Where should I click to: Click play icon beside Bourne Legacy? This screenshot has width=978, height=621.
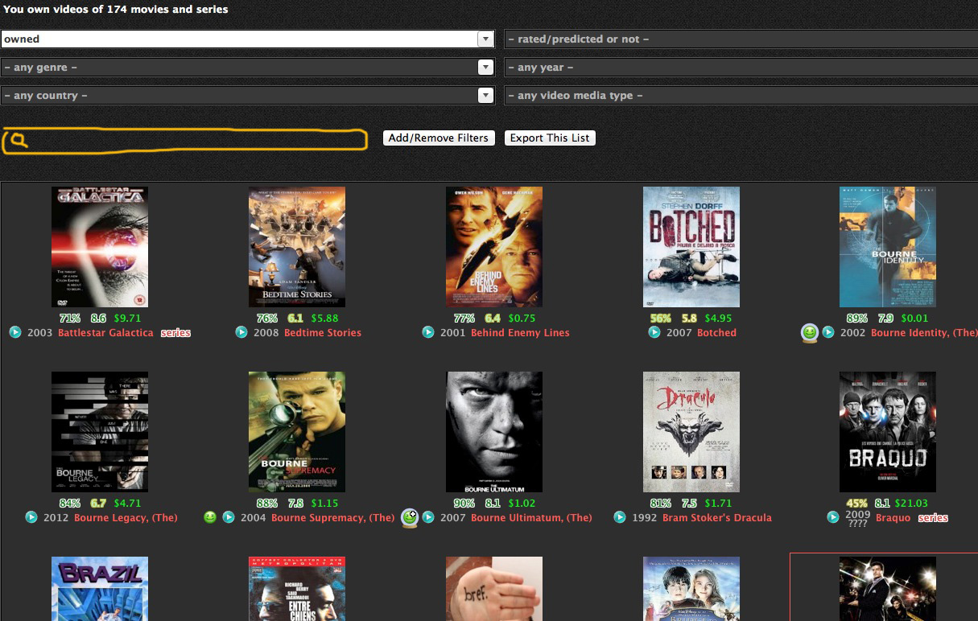click(x=31, y=517)
